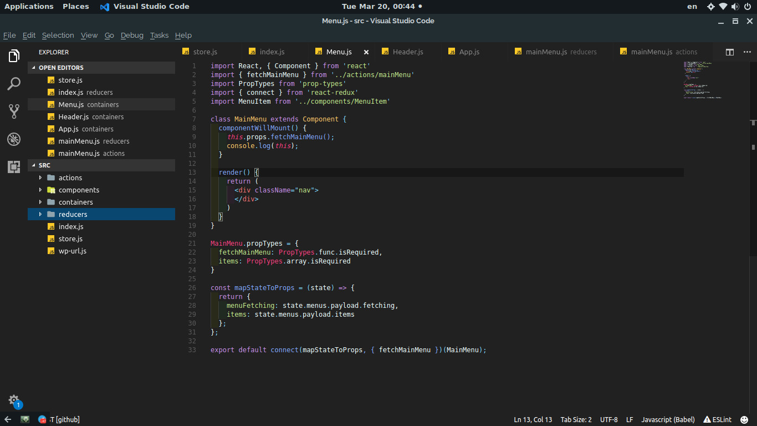
Task: Switch to the mainMenu.js reducers tab
Action: (561, 52)
